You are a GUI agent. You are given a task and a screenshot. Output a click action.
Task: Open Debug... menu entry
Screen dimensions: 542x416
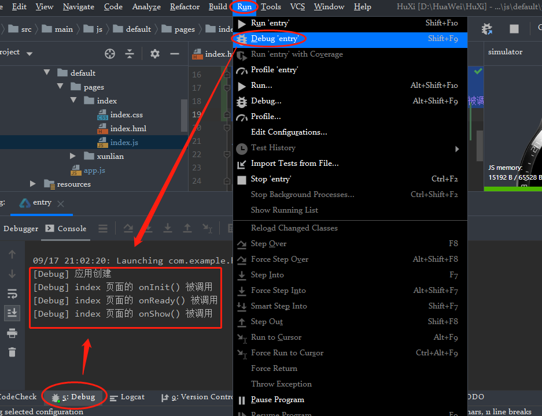350,101
